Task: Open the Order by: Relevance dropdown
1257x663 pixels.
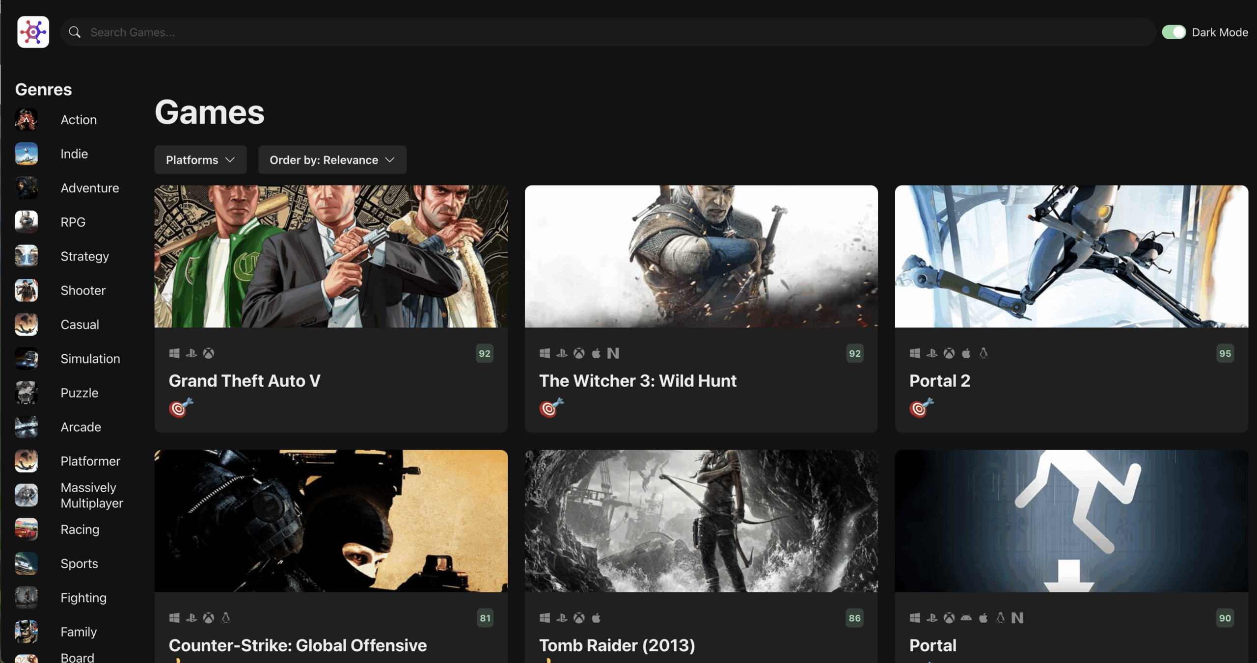Action: point(332,160)
